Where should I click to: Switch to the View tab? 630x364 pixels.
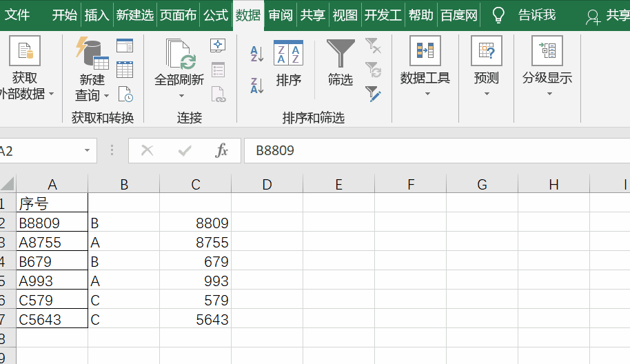[x=345, y=15]
